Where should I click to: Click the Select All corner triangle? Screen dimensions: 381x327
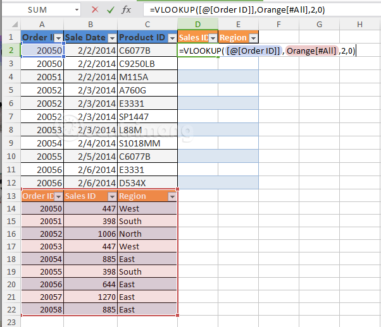(x=15, y=24)
